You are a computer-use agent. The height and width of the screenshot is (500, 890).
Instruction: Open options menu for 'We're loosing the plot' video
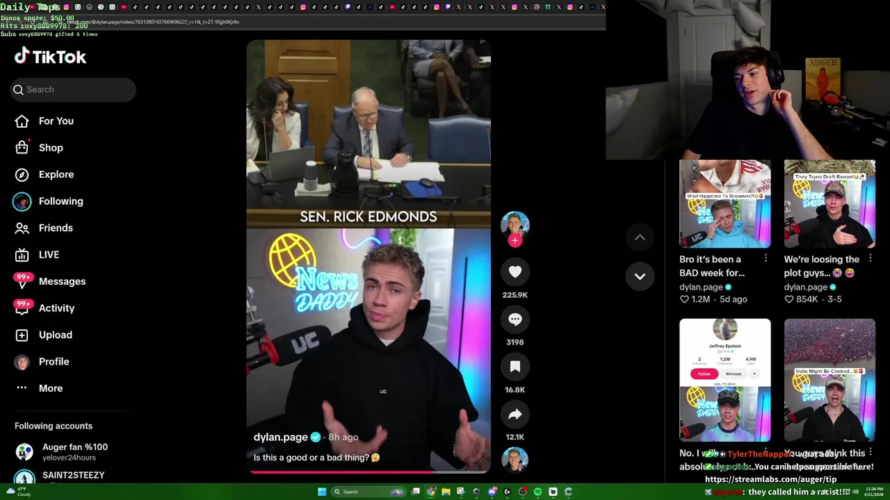tap(870, 258)
